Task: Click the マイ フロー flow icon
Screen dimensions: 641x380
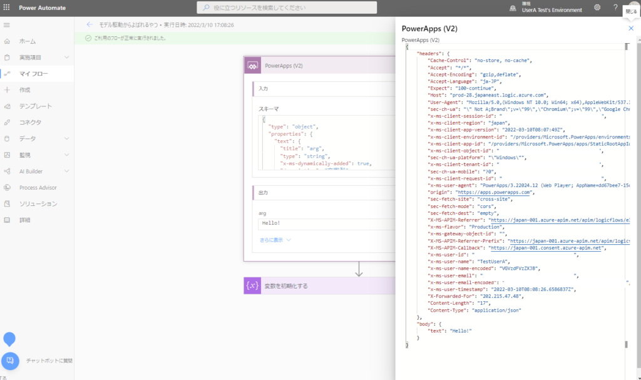Action: tap(7, 74)
